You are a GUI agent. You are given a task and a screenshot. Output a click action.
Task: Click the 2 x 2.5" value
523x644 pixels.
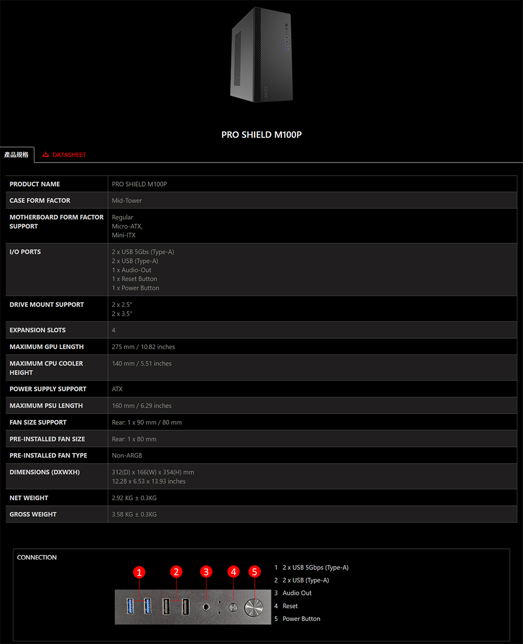point(122,305)
